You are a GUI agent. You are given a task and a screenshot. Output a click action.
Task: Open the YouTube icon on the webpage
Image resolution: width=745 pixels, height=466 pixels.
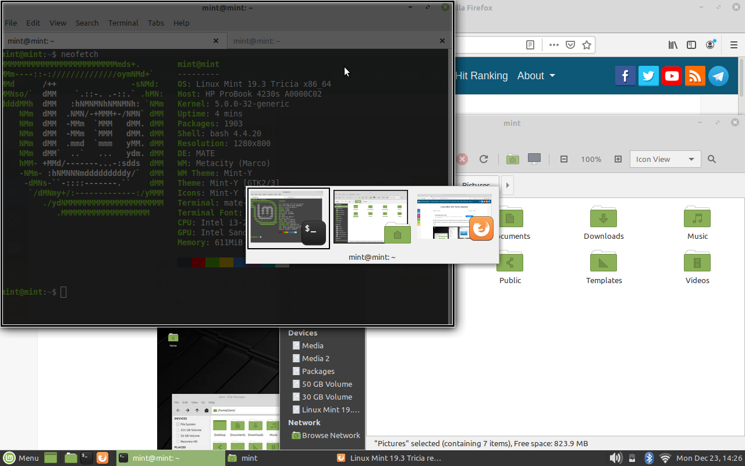[672, 76]
